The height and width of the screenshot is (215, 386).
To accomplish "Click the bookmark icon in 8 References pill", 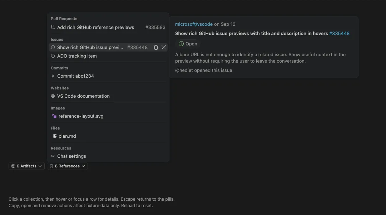I will pos(51,166).
